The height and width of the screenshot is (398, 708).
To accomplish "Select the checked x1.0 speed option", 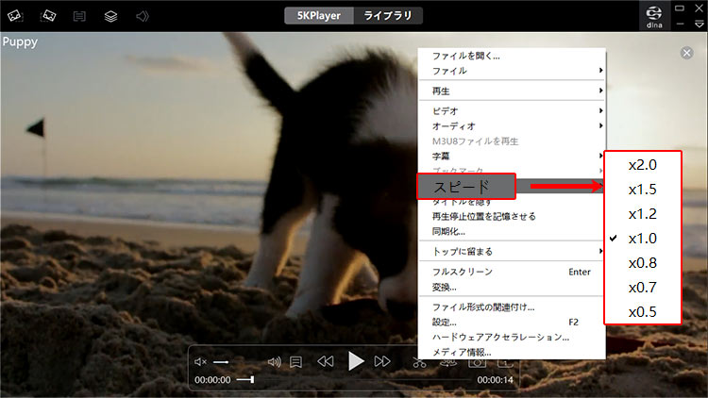I will [643, 239].
